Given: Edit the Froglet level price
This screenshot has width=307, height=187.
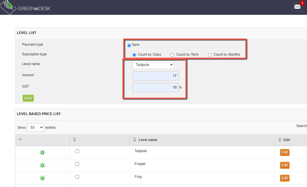Looking at the screenshot, I should [x=285, y=165].
